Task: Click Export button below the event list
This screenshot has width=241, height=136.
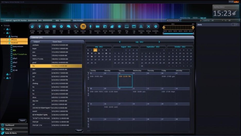Action: (79, 130)
